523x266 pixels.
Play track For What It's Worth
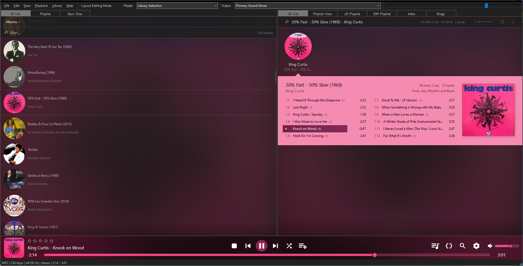[x=414, y=136]
